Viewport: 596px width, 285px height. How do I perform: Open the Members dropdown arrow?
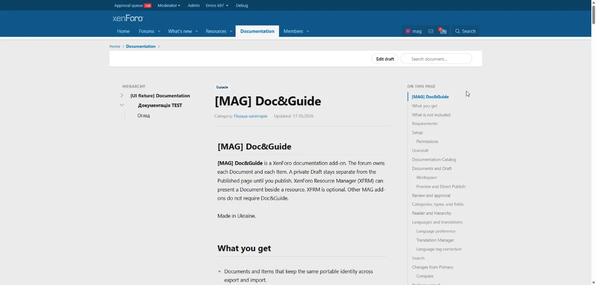click(x=308, y=31)
